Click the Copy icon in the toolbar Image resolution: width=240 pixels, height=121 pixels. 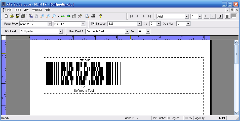pos(31,16)
